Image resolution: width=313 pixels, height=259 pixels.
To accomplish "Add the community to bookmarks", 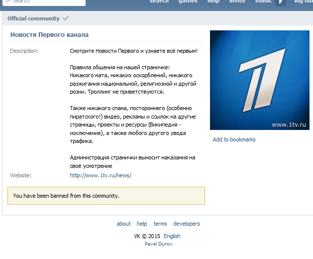I will [234, 139].
